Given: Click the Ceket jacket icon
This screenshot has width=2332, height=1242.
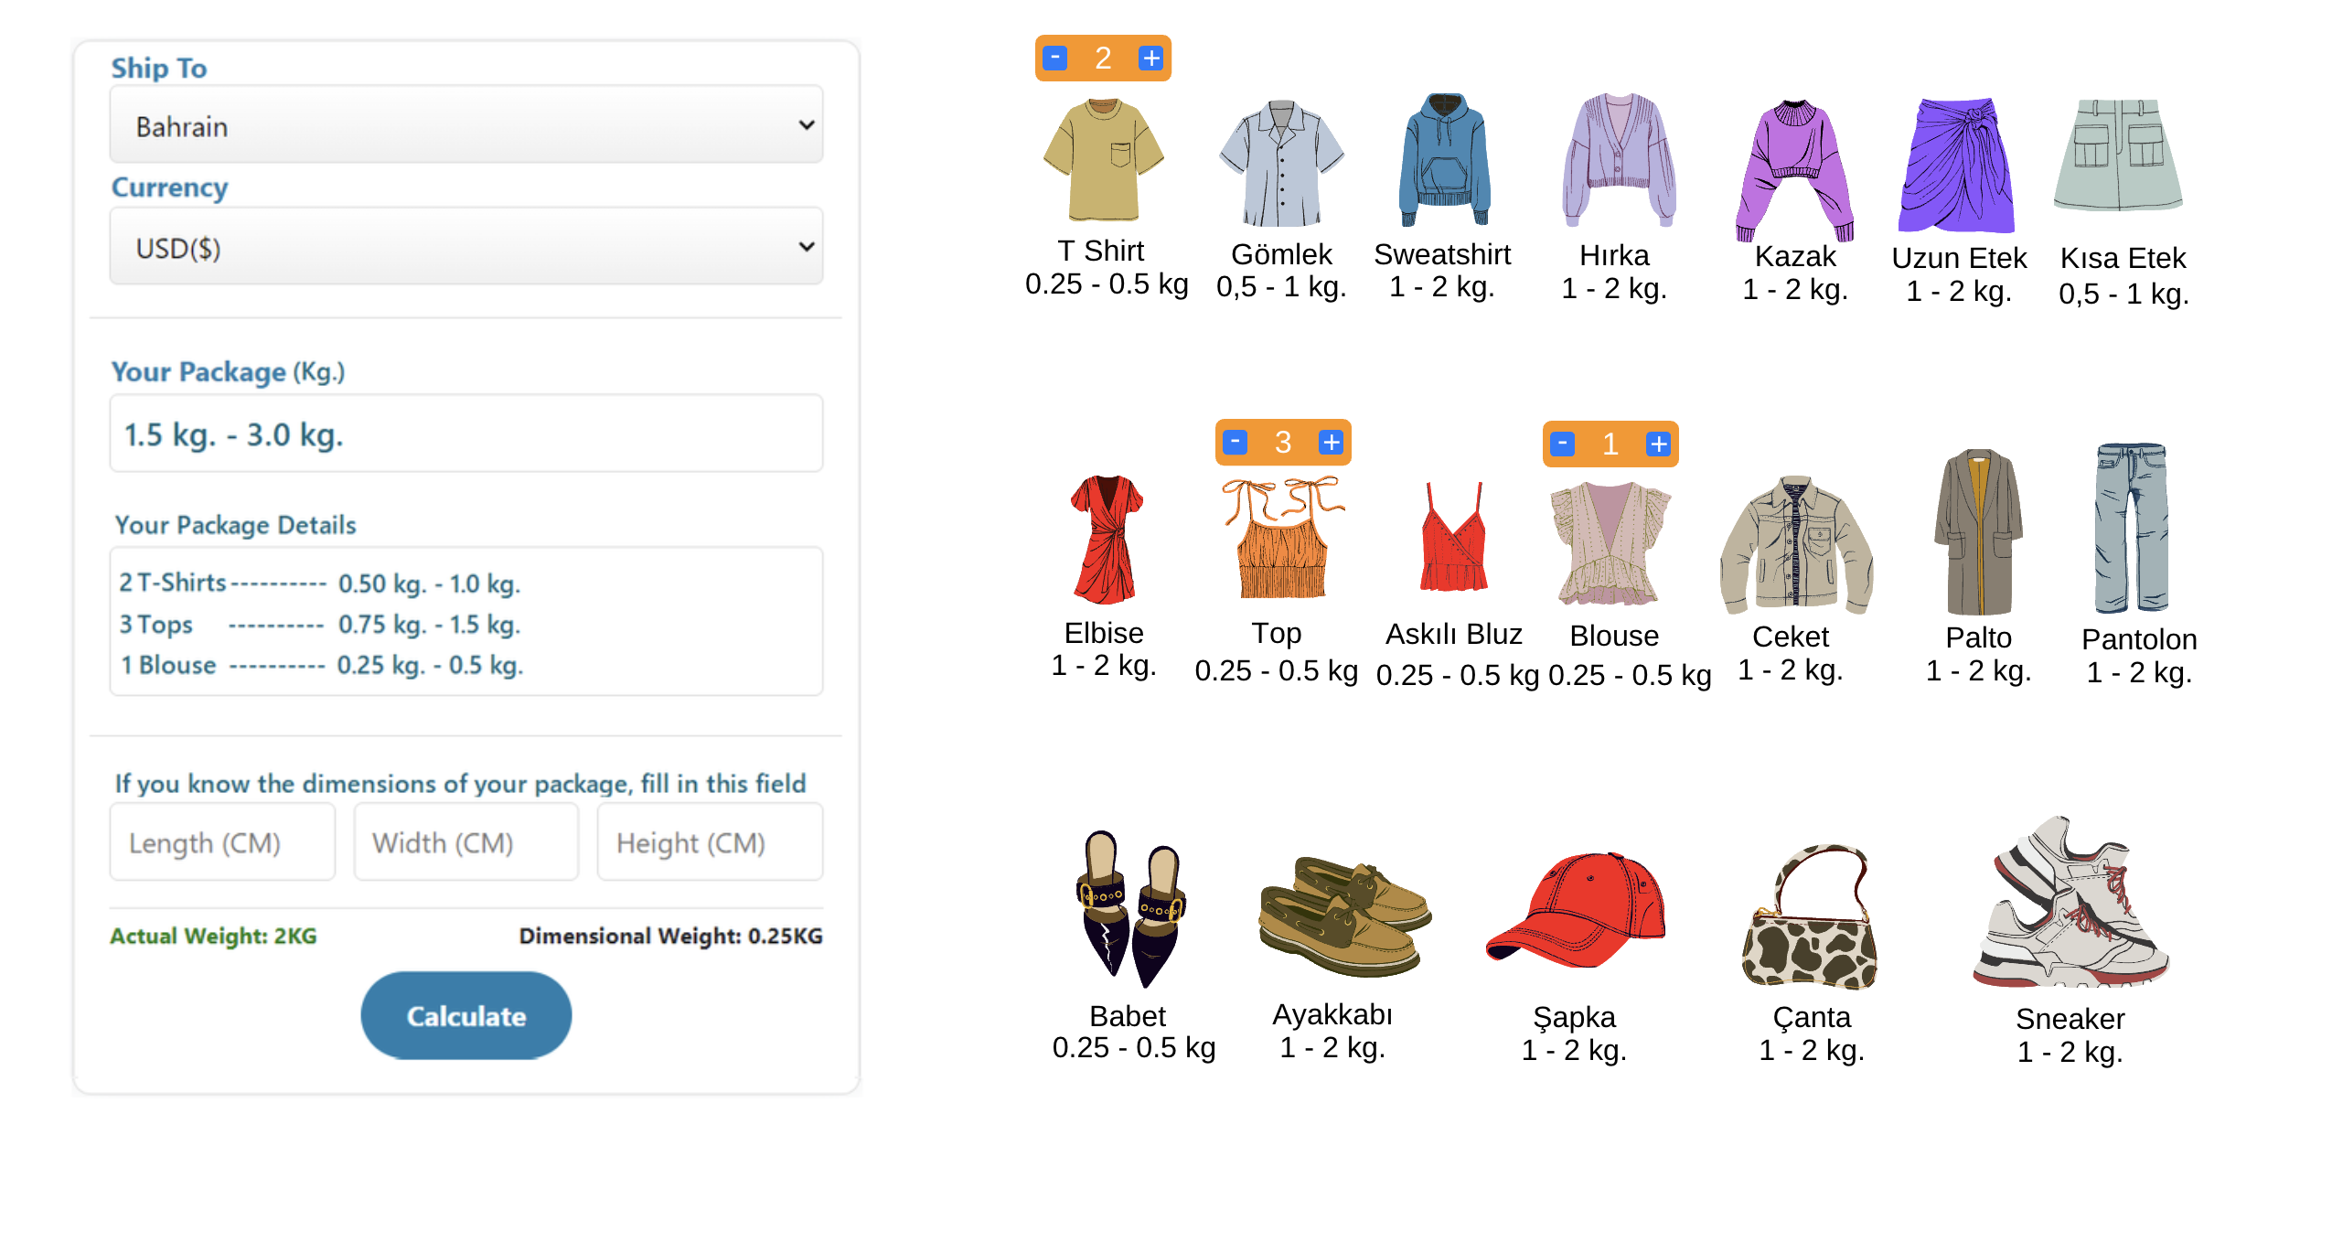Looking at the screenshot, I should [x=1795, y=545].
